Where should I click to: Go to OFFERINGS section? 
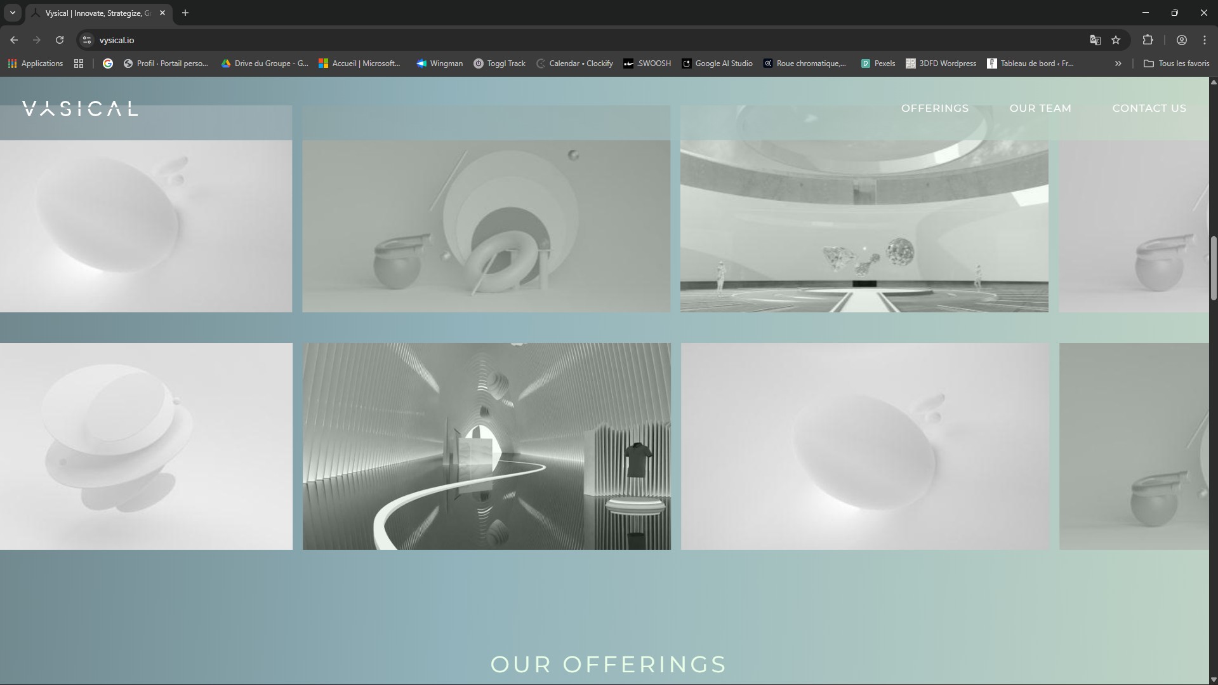(934, 109)
